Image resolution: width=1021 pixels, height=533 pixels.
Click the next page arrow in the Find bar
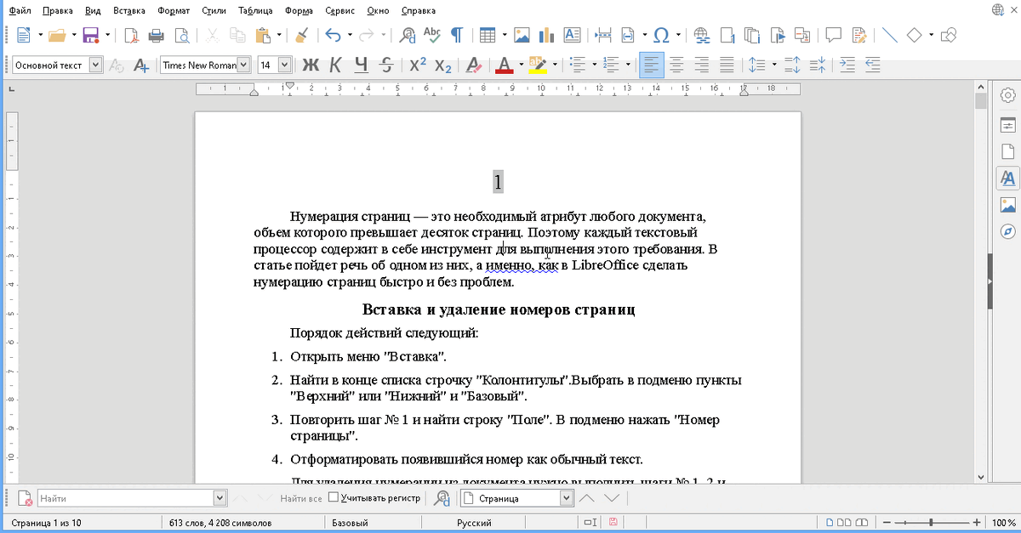pos(611,499)
